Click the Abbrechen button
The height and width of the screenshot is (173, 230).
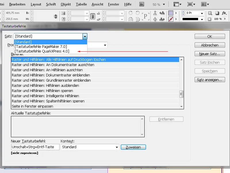[210, 45]
